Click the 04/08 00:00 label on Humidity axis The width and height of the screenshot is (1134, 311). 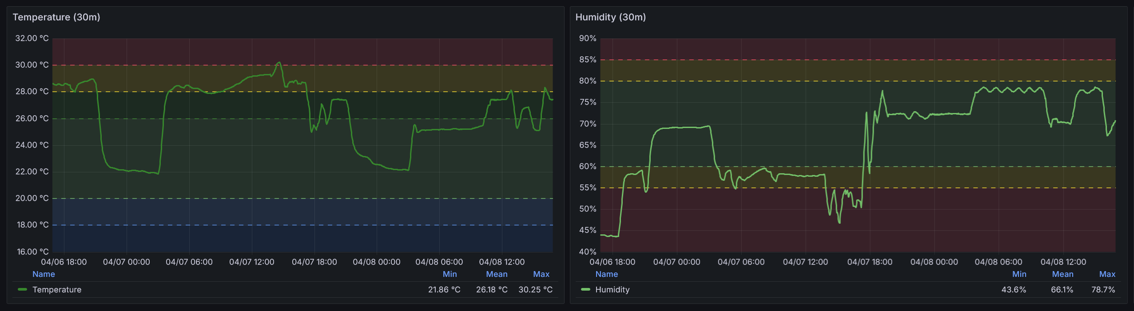point(934,262)
